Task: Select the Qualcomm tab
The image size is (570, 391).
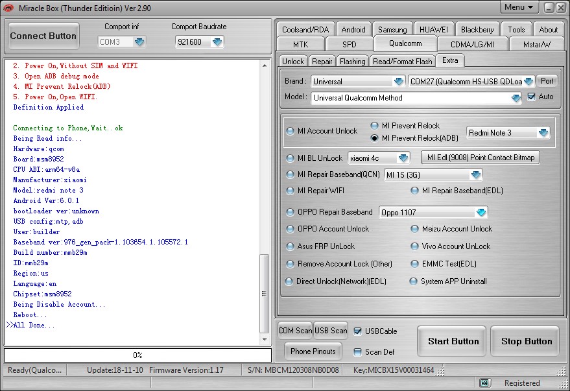Action: (x=405, y=43)
